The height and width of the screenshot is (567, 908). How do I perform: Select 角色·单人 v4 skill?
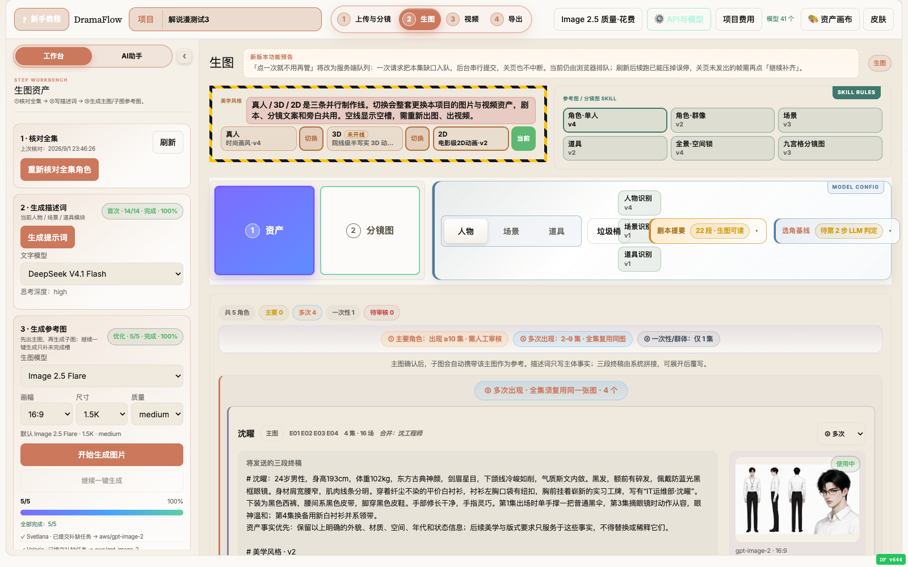(x=615, y=120)
